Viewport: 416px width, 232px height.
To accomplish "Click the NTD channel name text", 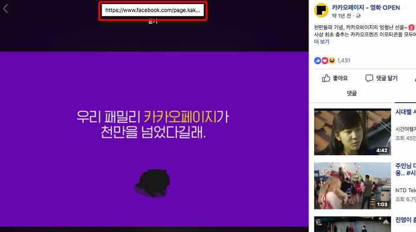I will pos(406,190).
